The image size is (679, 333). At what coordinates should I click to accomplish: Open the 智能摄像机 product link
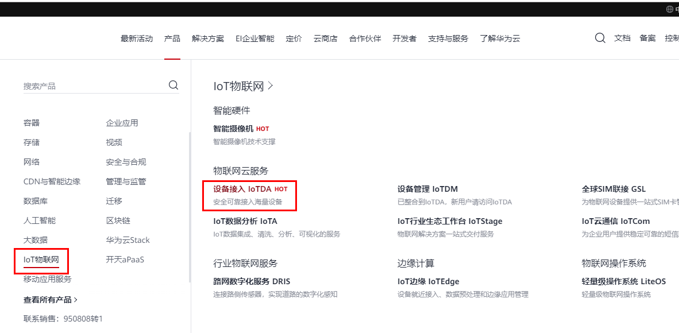[233, 129]
